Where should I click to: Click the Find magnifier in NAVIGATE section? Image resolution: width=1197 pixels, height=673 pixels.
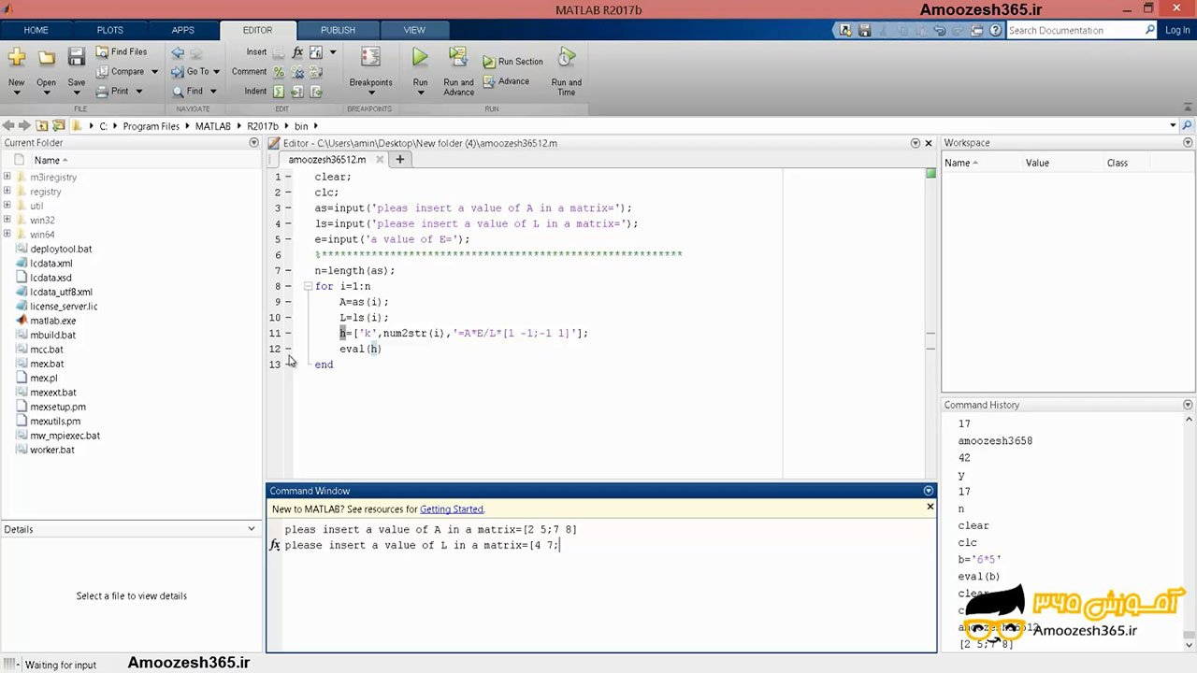179,91
